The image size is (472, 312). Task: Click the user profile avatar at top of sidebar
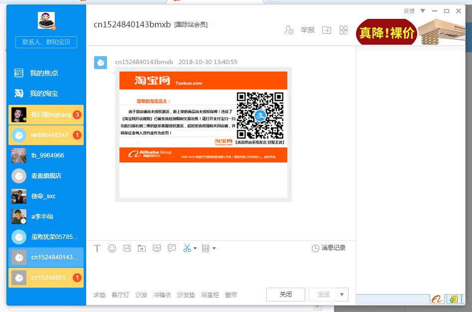(46, 20)
